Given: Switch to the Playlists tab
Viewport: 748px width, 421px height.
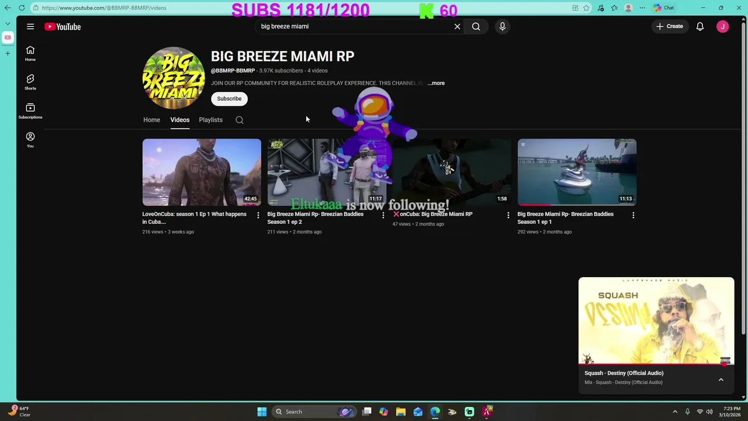Looking at the screenshot, I should (210, 120).
